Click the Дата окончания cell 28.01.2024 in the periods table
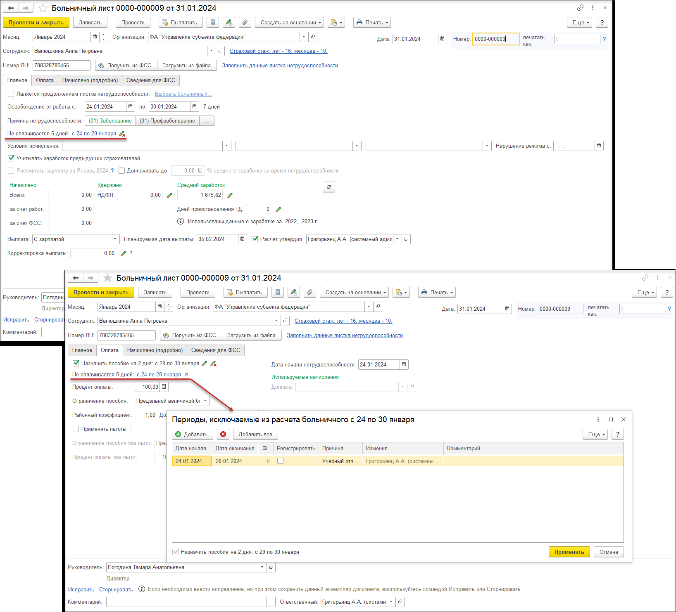 pos(235,461)
